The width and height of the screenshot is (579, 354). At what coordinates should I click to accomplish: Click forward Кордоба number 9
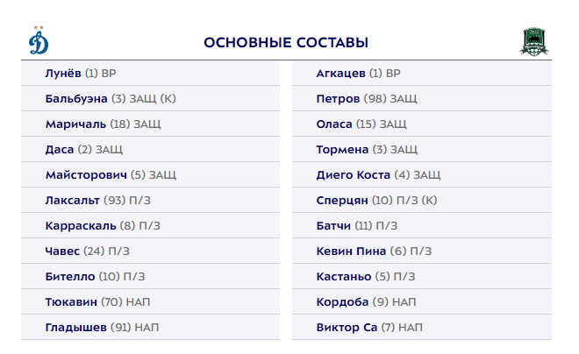(x=340, y=302)
